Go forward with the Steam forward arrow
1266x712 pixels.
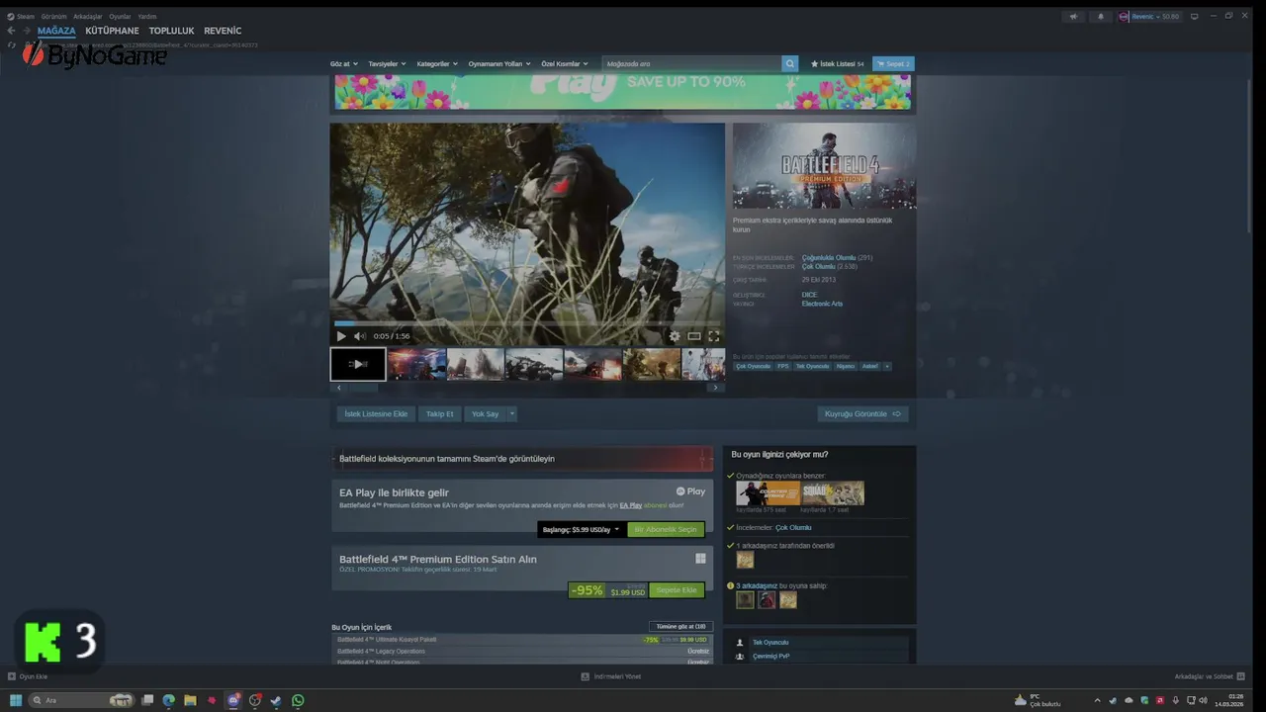click(x=27, y=31)
